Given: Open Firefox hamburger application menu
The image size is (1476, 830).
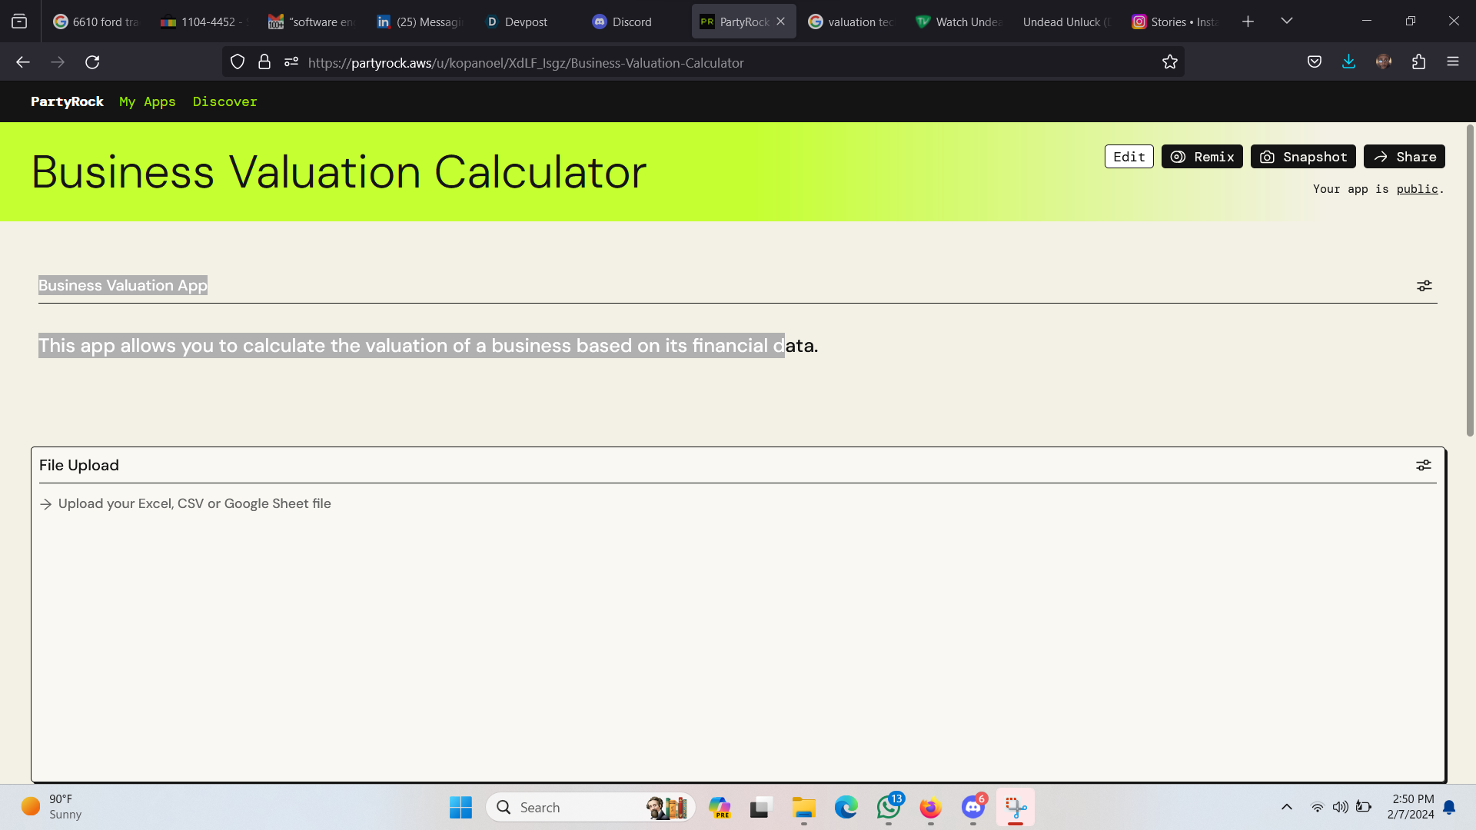Looking at the screenshot, I should [1452, 62].
